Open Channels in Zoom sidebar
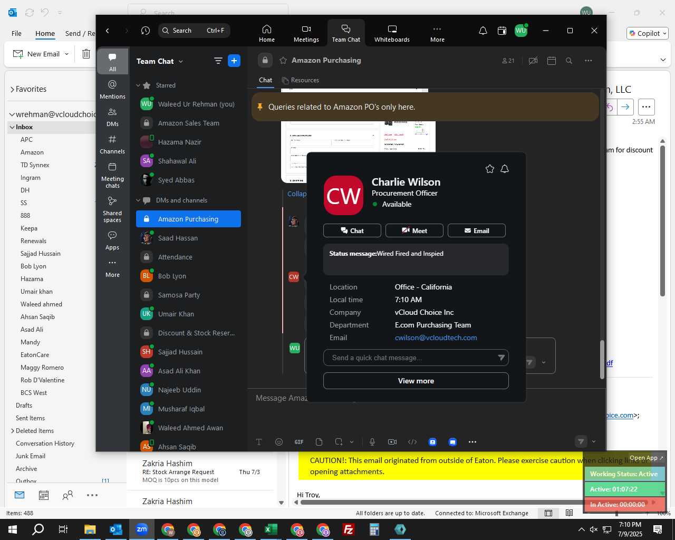Screen dimensions: 675x540 pyautogui.click(x=112, y=144)
